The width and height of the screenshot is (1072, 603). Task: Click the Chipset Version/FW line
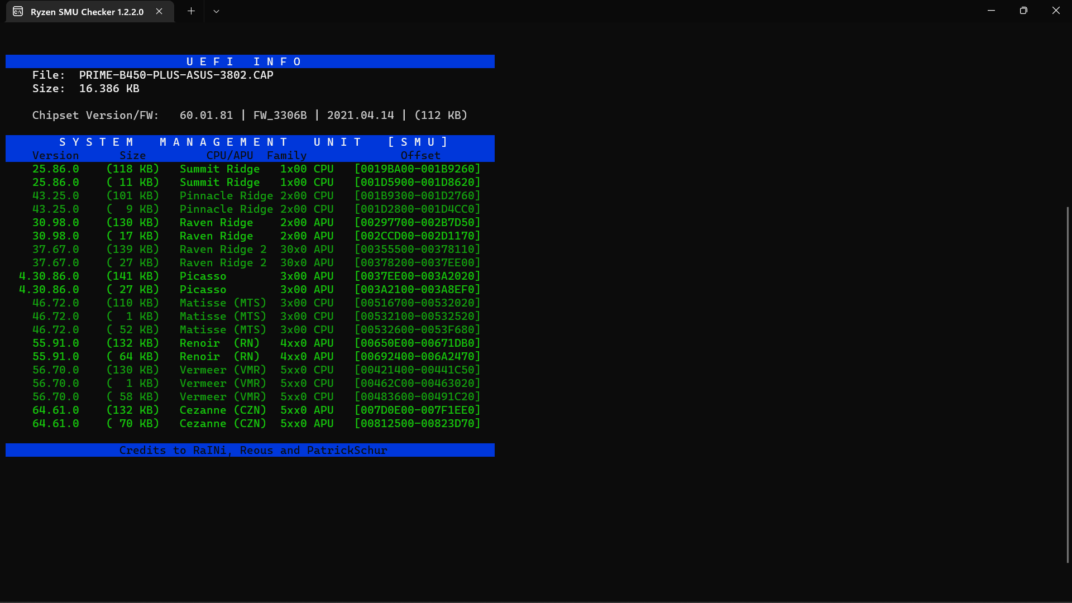click(249, 115)
